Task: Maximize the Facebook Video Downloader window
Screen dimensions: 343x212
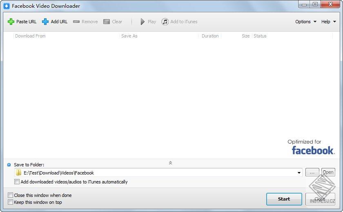Action: [x=315, y=4]
